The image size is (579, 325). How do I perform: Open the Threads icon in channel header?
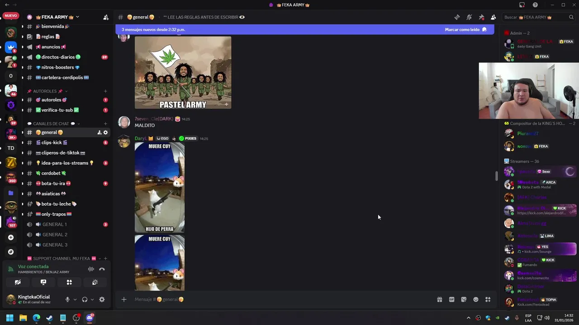click(457, 17)
